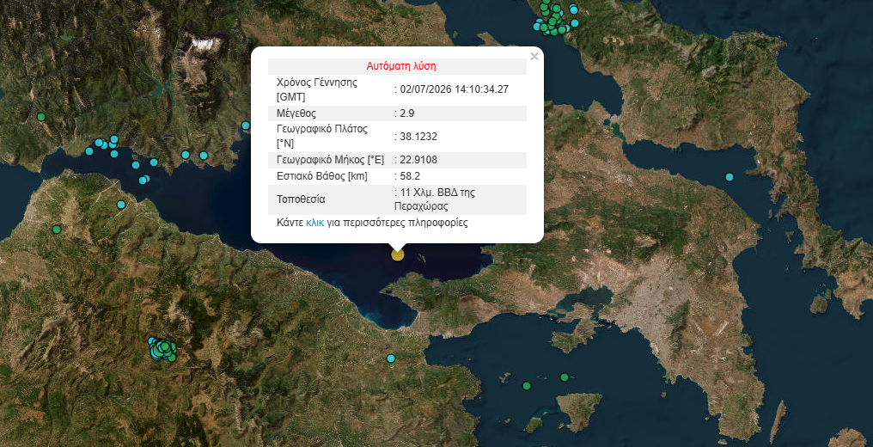Select the cyan marker on land south of the Corinth isthmus
Viewport: 873px width, 447px height.
pos(391,358)
